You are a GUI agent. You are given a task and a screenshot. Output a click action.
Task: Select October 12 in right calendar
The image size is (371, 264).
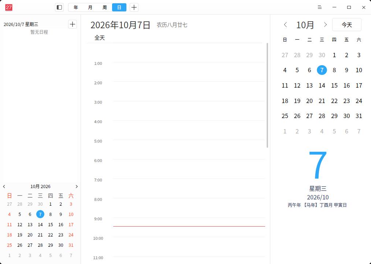tap(297, 85)
